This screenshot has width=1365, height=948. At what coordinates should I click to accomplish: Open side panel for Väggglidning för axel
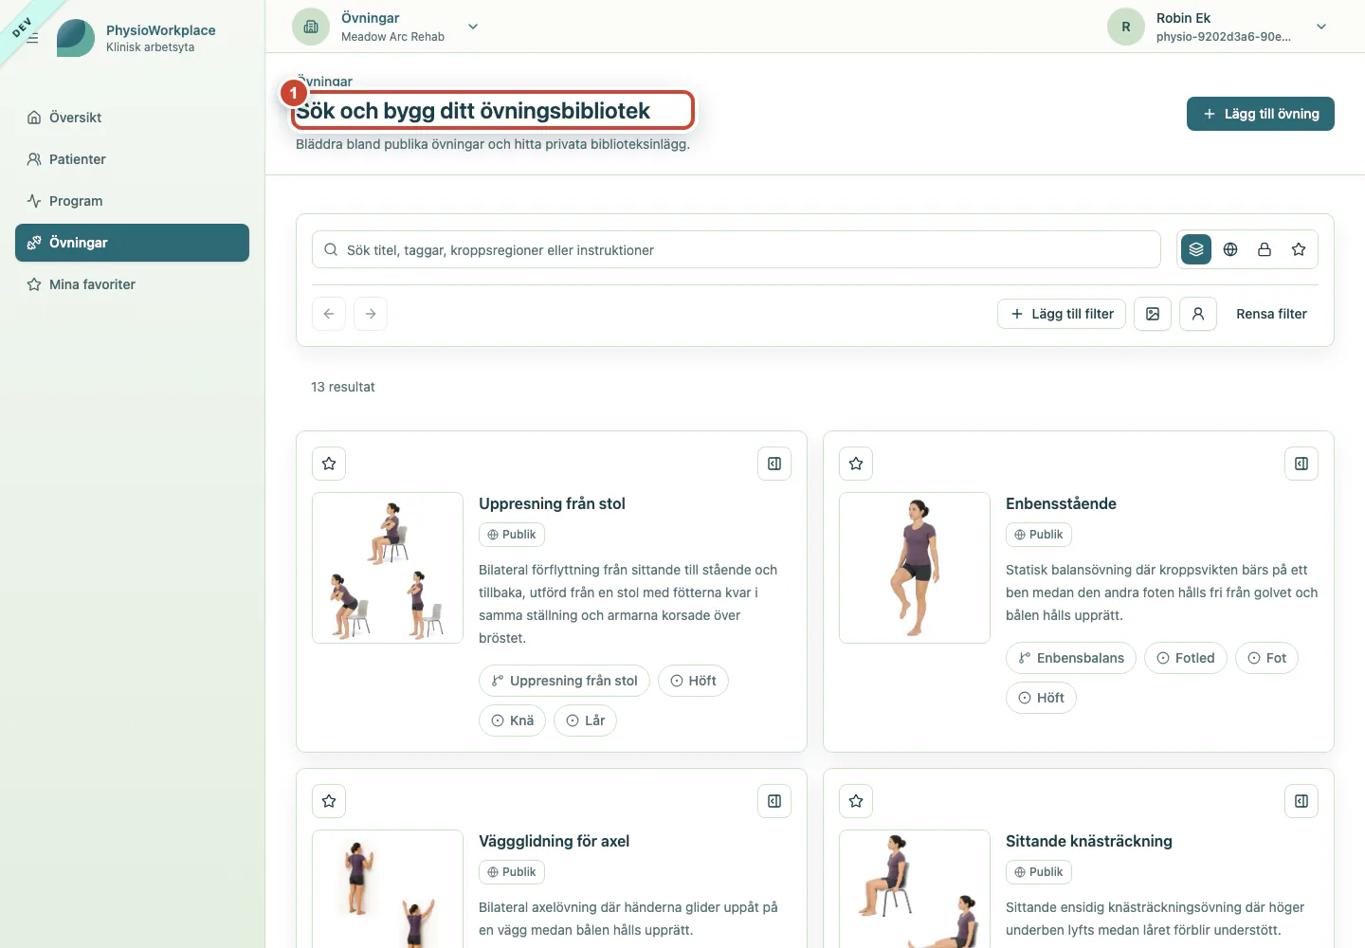coord(774,801)
